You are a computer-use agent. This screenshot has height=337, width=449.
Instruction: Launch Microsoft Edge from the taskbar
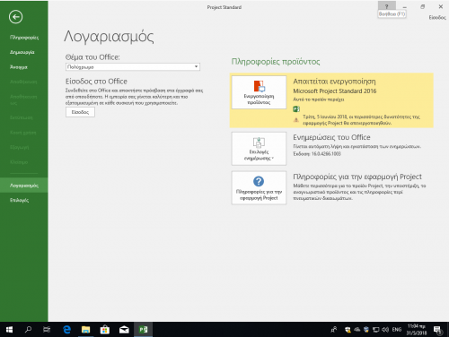(67, 330)
